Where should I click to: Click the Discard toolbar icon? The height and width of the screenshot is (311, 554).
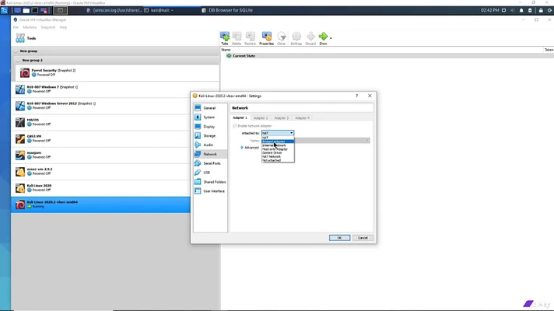310,37
